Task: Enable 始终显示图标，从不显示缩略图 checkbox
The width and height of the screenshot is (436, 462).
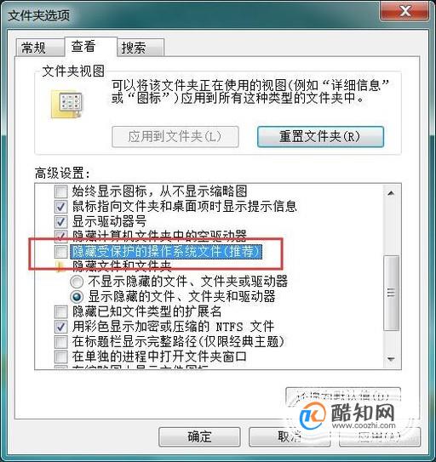Action: 61,191
